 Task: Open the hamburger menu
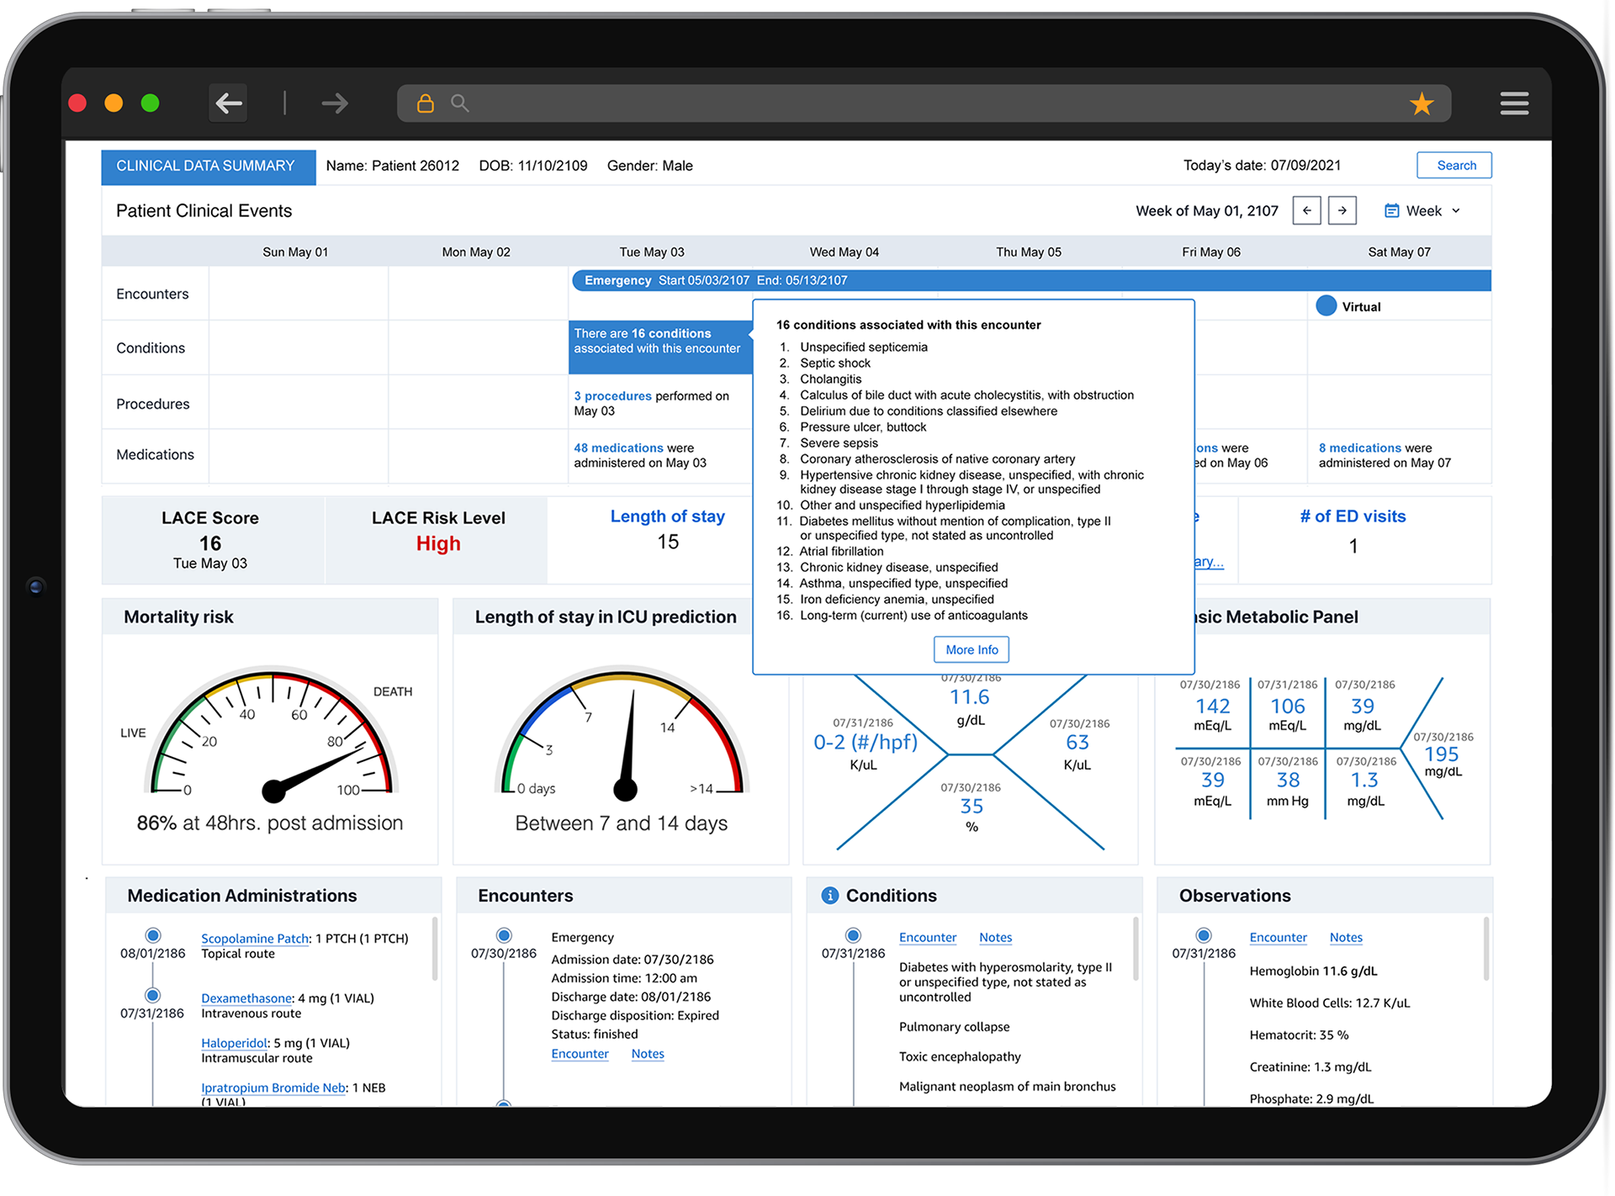[1514, 103]
